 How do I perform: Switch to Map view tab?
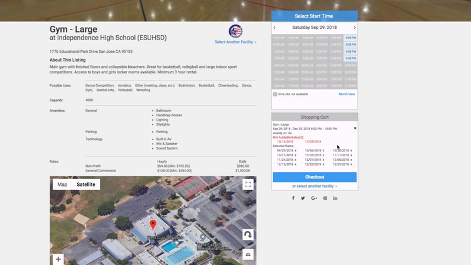[62, 185]
